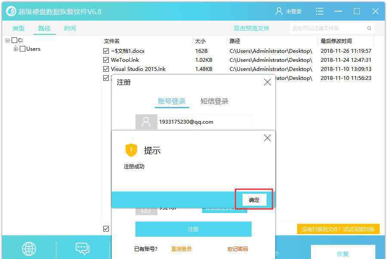Switch to the 类型 tab
This screenshot has height=259, width=387.
18,28
